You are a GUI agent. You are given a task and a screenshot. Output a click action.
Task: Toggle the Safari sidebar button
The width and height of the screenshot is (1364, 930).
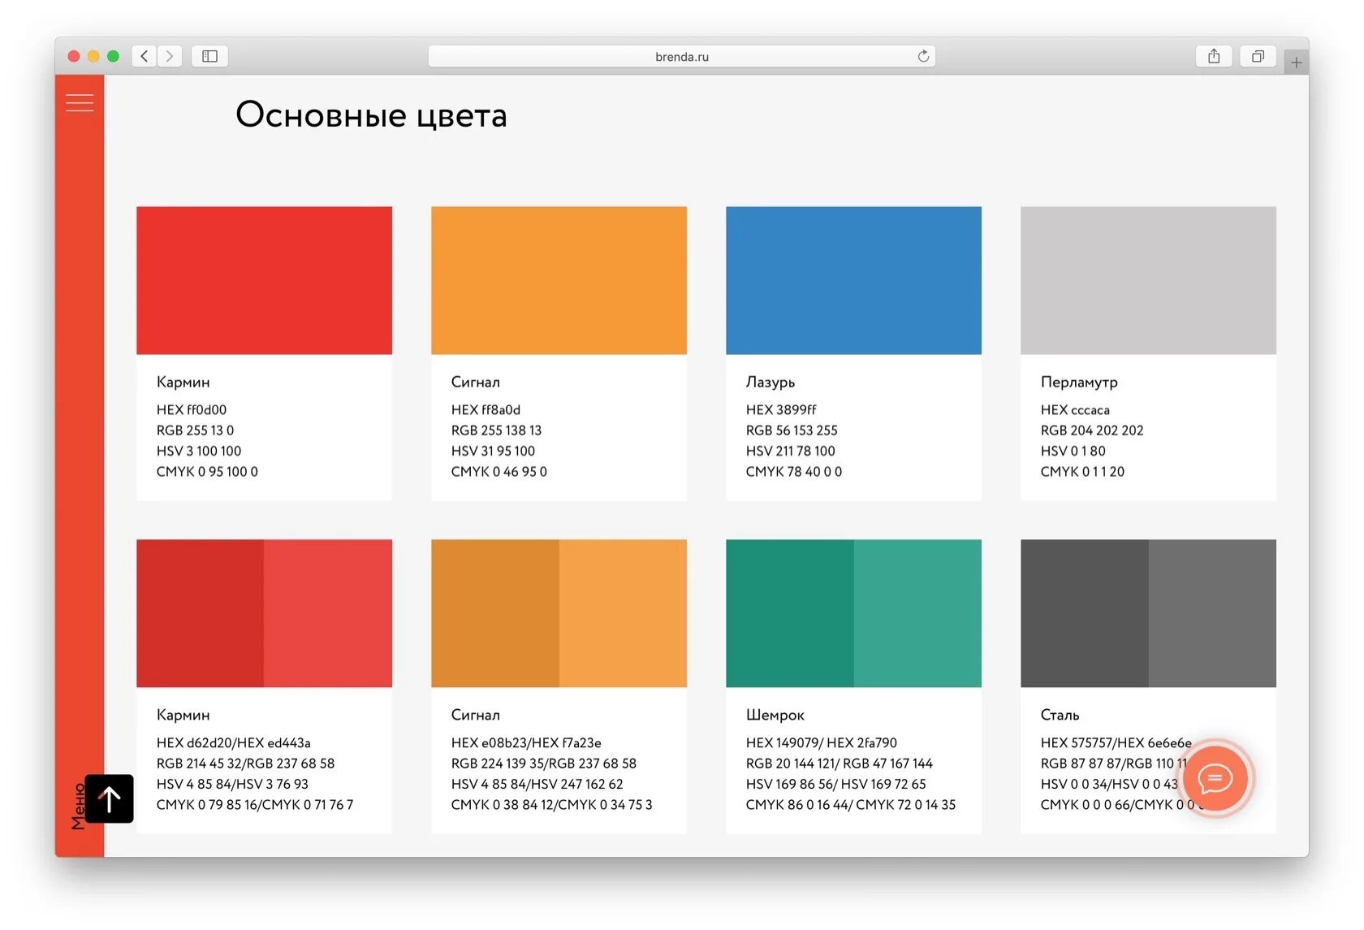pos(209,56)
